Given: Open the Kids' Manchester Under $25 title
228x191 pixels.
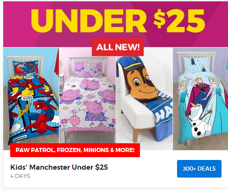Looking at the screenshot, I should (59, 167).
